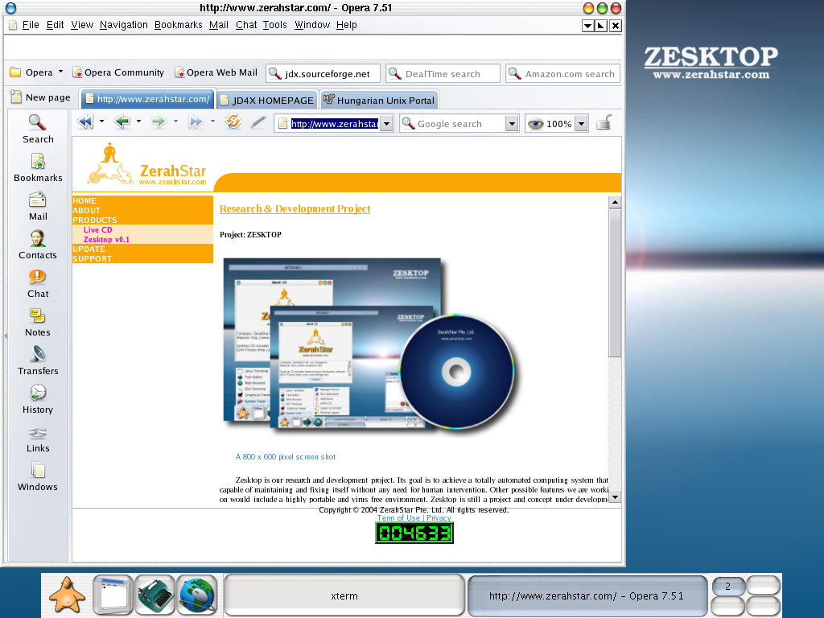Screen dimensions: 824x618
Task: Launch the typewriter text editor icon in taskbar
Action: [155, 595]
